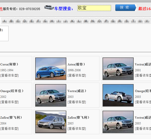Click the Astea(雅特) model title
Screen dimensions: 151x139
(x=76, y=64)
